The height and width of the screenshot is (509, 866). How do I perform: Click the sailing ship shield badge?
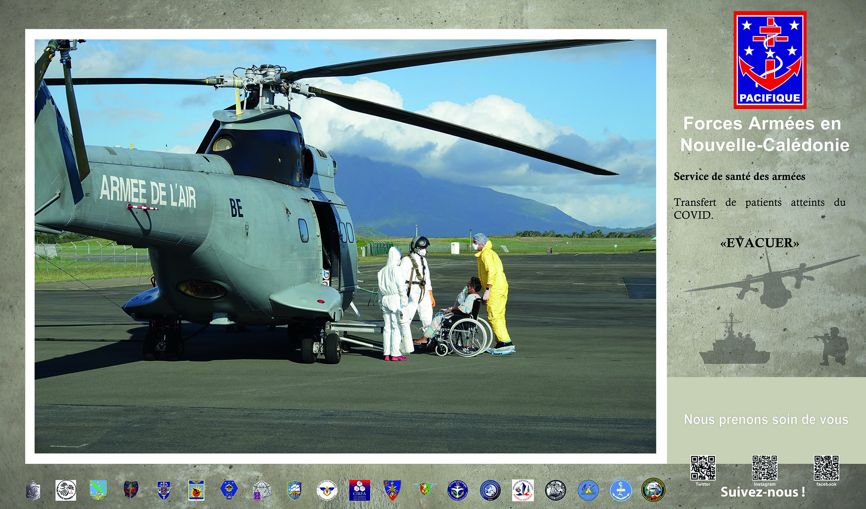coord(294,490)
